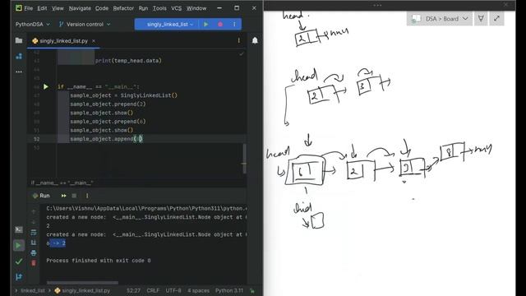
Task: Open the File menu
Action: tap(29, 8)
